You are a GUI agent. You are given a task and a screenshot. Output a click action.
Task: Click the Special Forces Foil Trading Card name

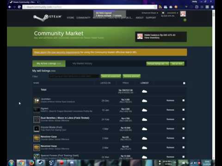(60, 155)
